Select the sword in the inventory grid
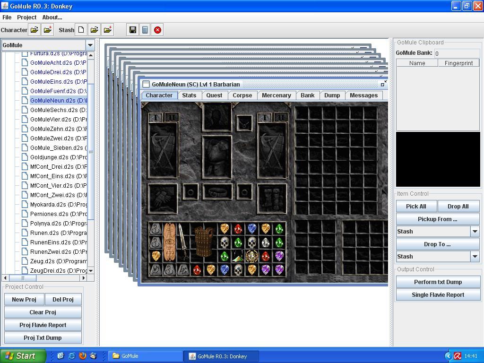 tap(183, 242)
